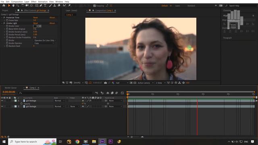
Task: Select the Rectangle shape tool
Action: pos(37,6)
